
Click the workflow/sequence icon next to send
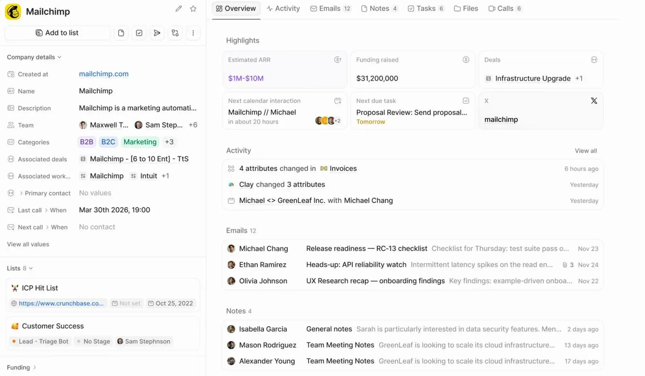pos(175,33)
